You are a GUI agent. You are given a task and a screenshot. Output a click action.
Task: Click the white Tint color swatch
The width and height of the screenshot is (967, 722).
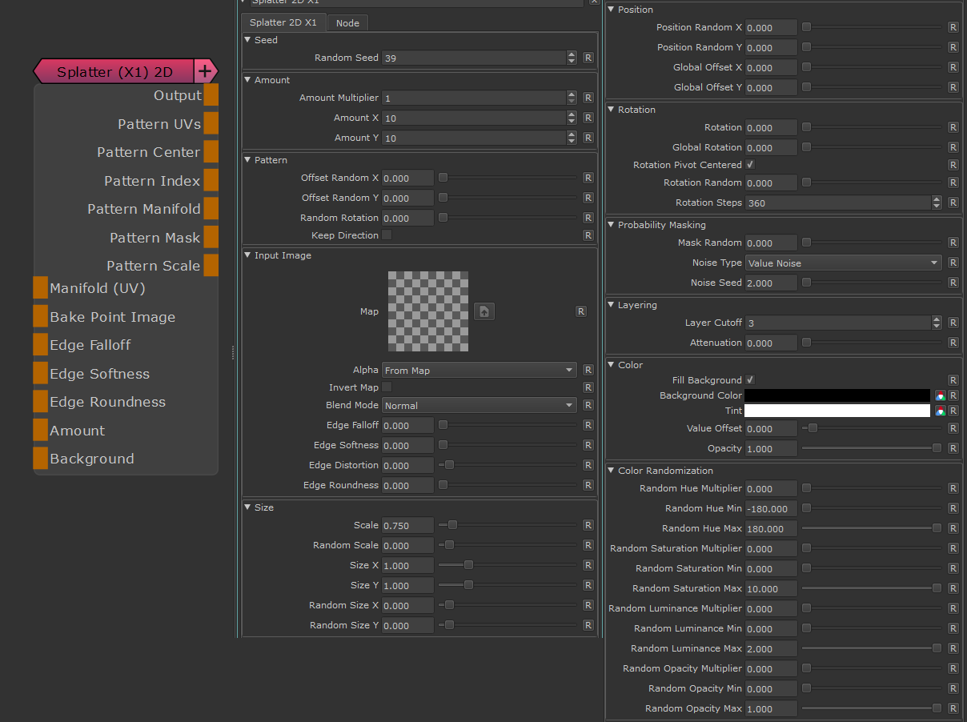[837, 411]
